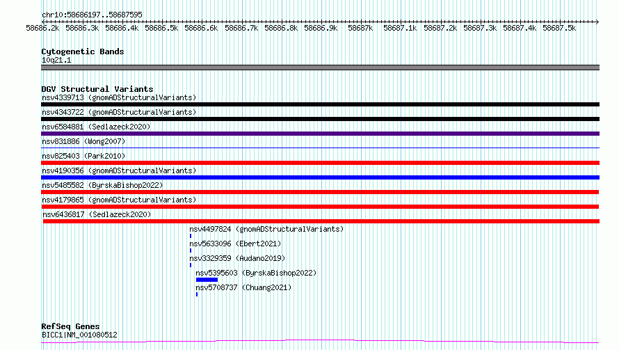619x350 pixels.
Task: Click the 58687.2k ruler label
Action: 440,29
